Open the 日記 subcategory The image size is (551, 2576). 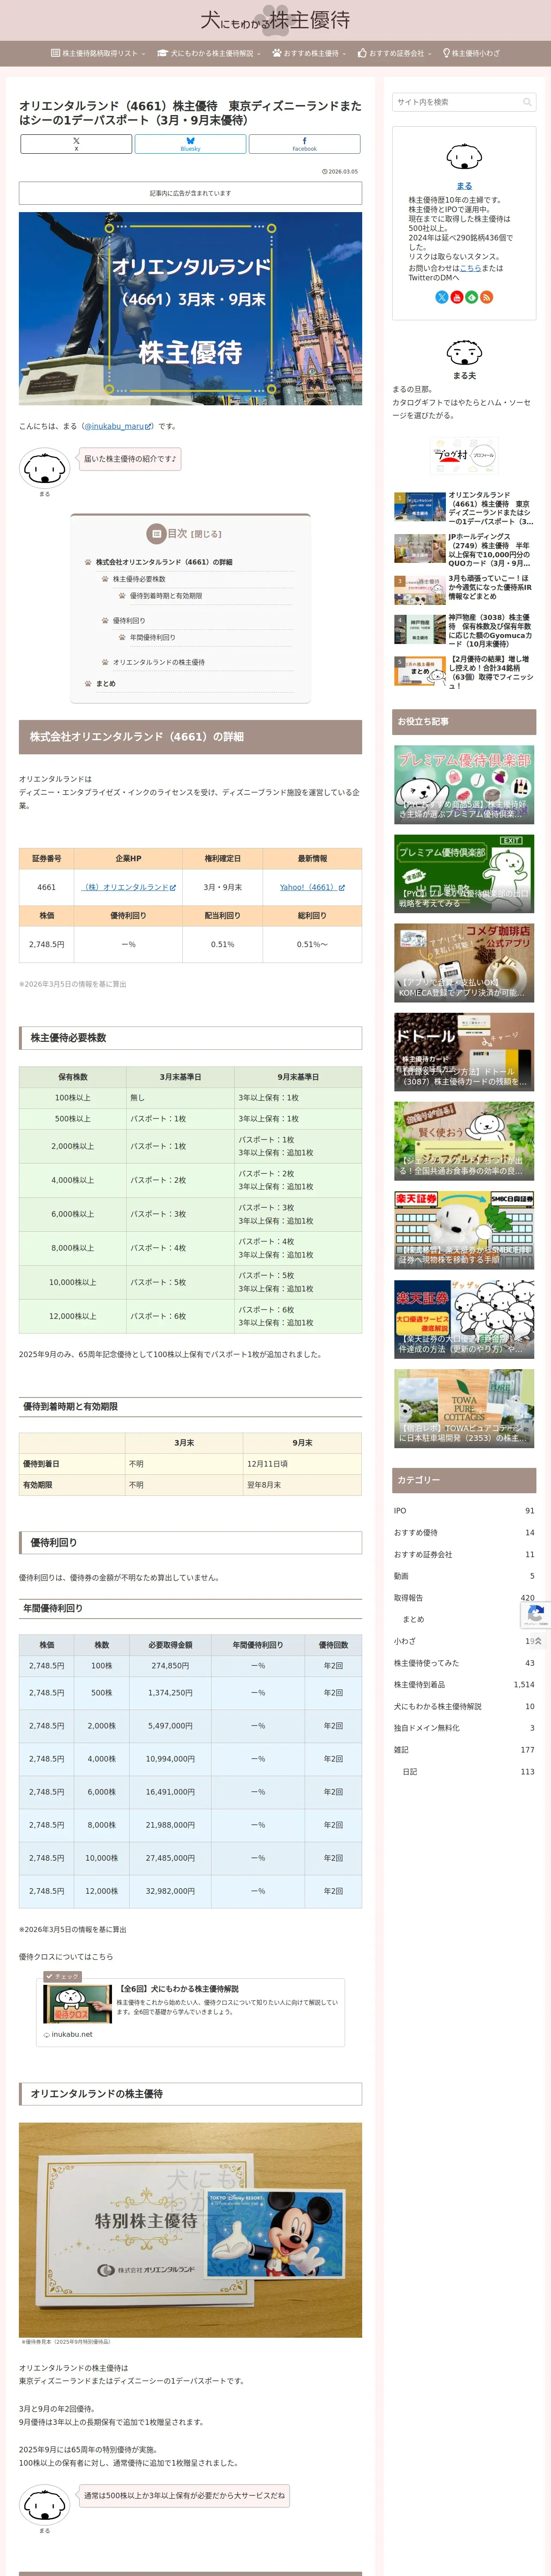point(468,1771)
